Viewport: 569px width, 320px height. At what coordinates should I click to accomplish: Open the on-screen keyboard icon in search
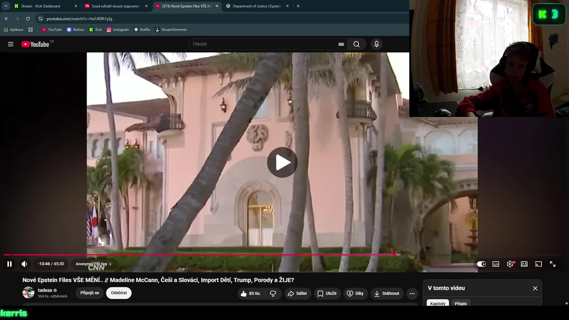click(x=341, y=44)
